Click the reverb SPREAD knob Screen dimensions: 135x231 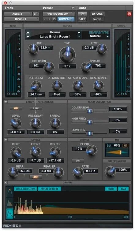86,67
